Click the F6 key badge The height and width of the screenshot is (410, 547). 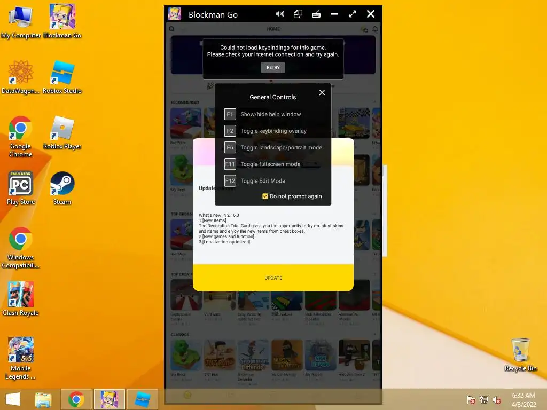tap(230, 147)
